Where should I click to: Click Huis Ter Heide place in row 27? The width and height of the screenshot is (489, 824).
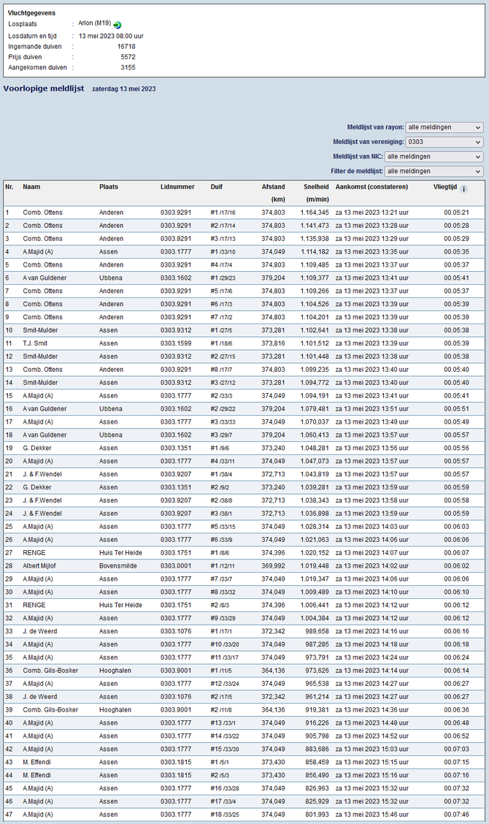(121, 553)
